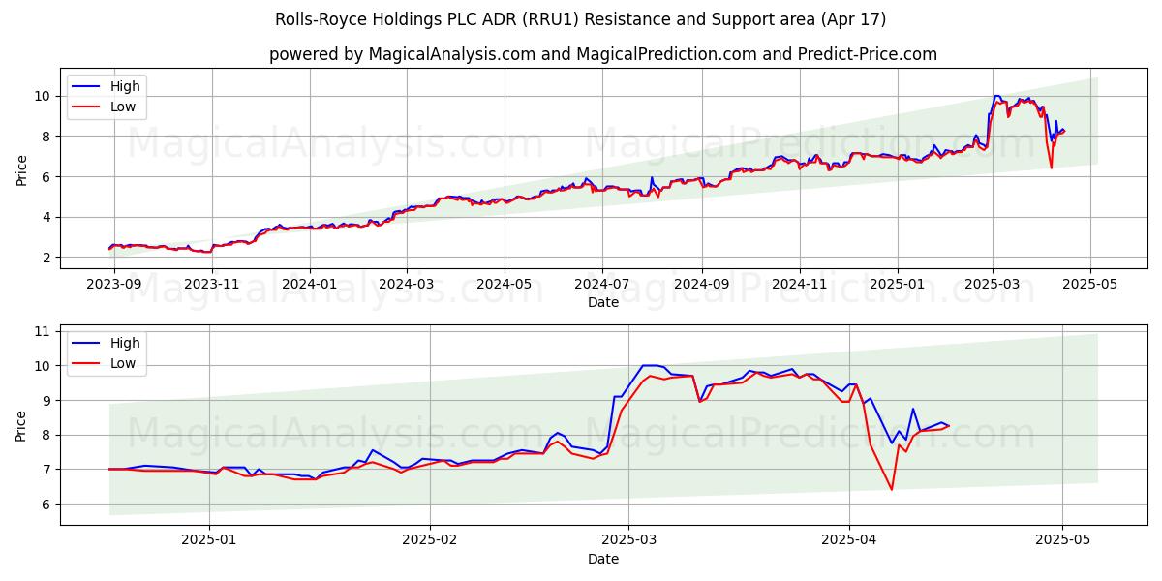This screenshot has width=1162, height=581.
Task: Click the '2025-05' x-axis label, bottom chart
Action: point(1062,542)
